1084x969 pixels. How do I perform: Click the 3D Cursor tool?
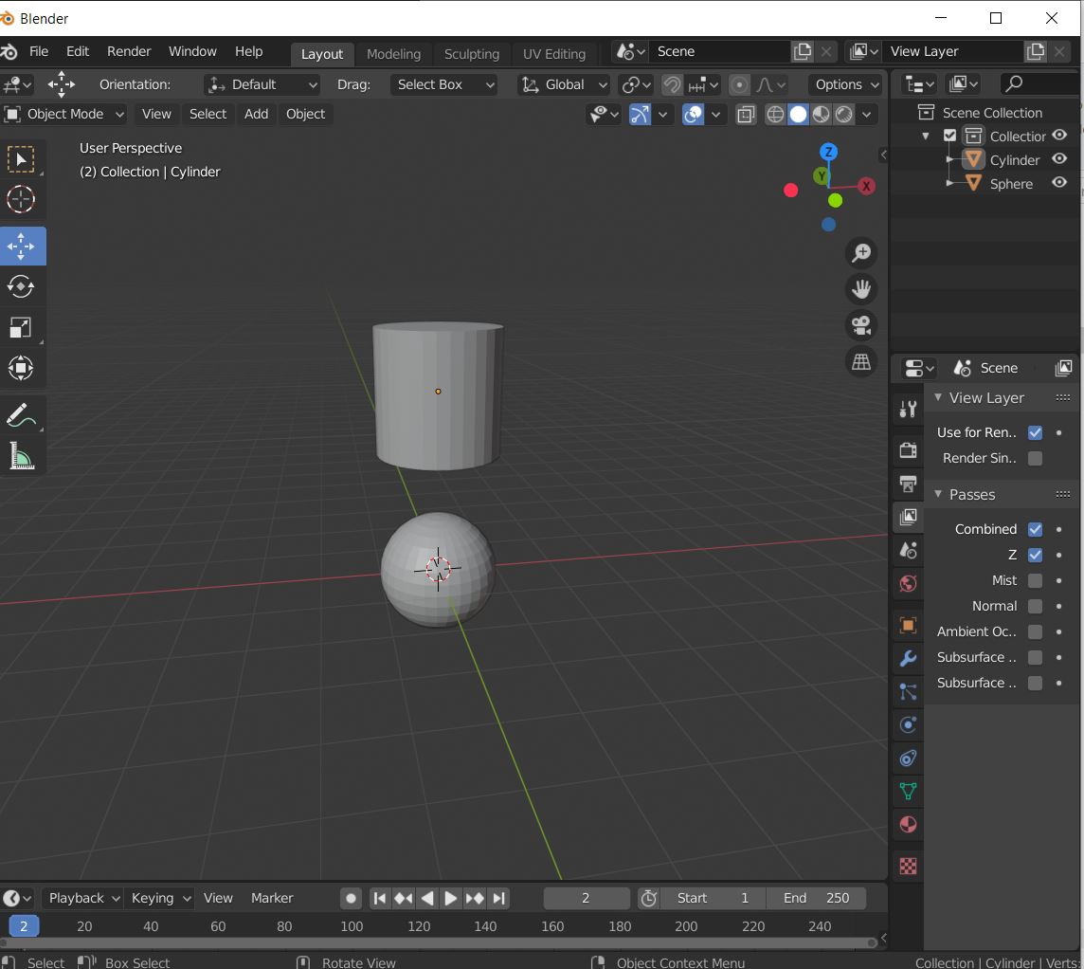21,199
